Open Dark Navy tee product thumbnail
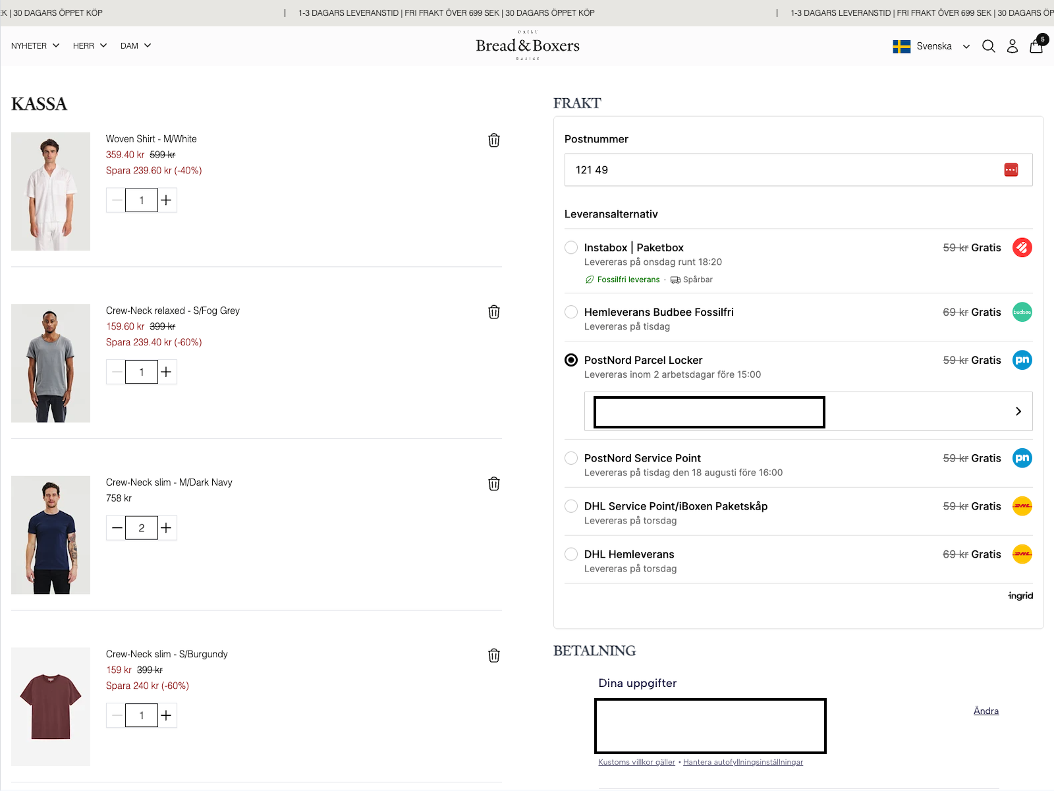Image resolution: width=1054 pixels, height=791 pixels. tap(51, 535)
